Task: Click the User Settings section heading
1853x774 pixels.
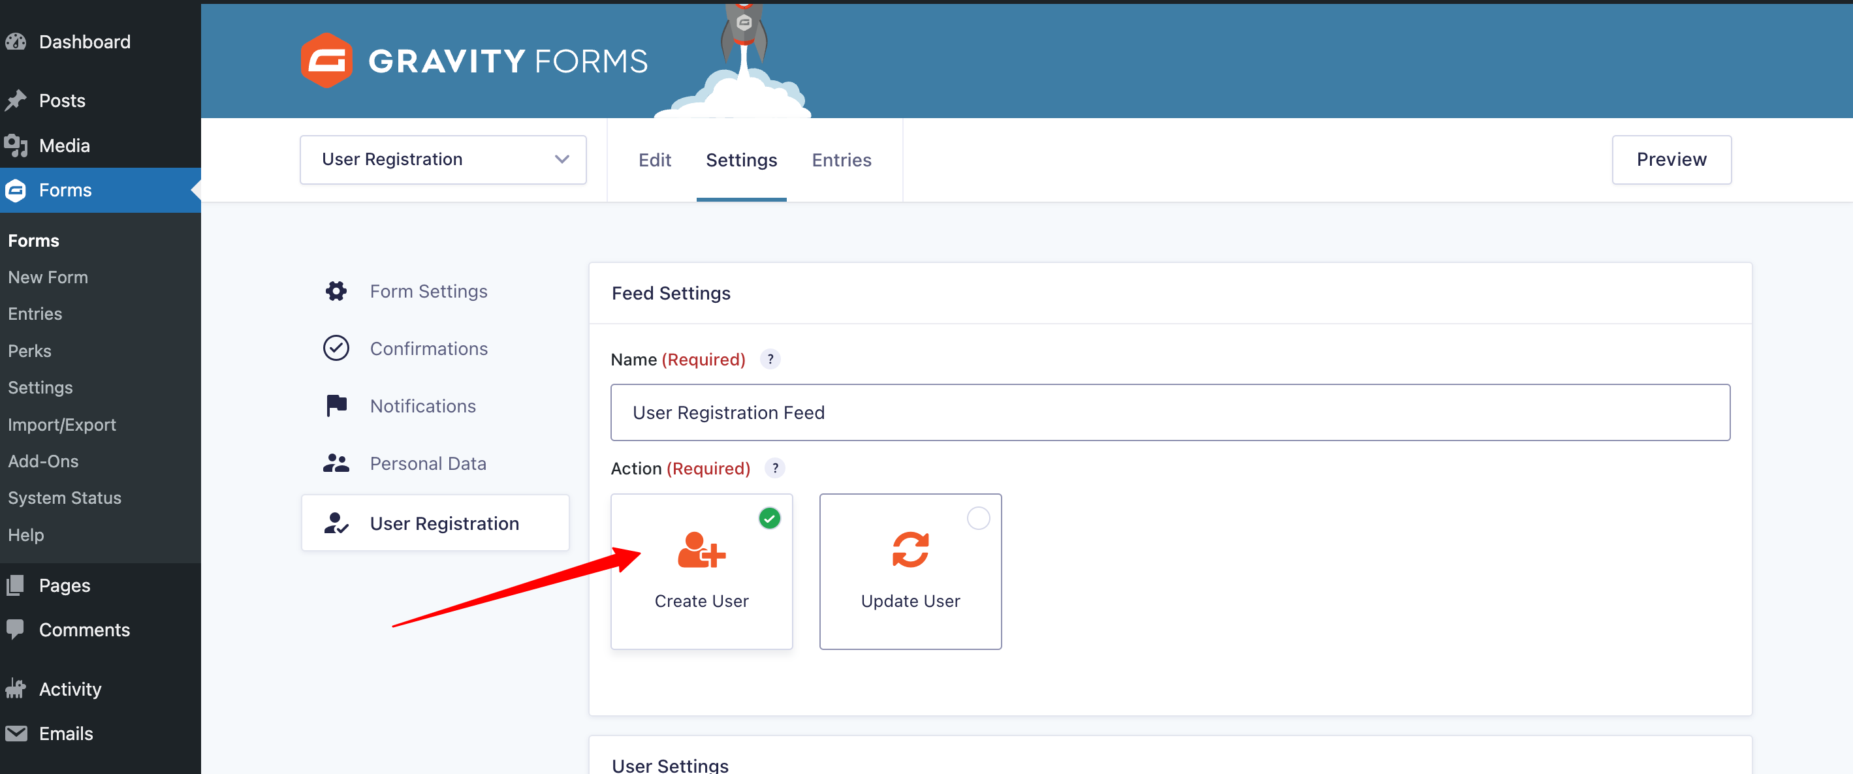Action: click(671, 766)
